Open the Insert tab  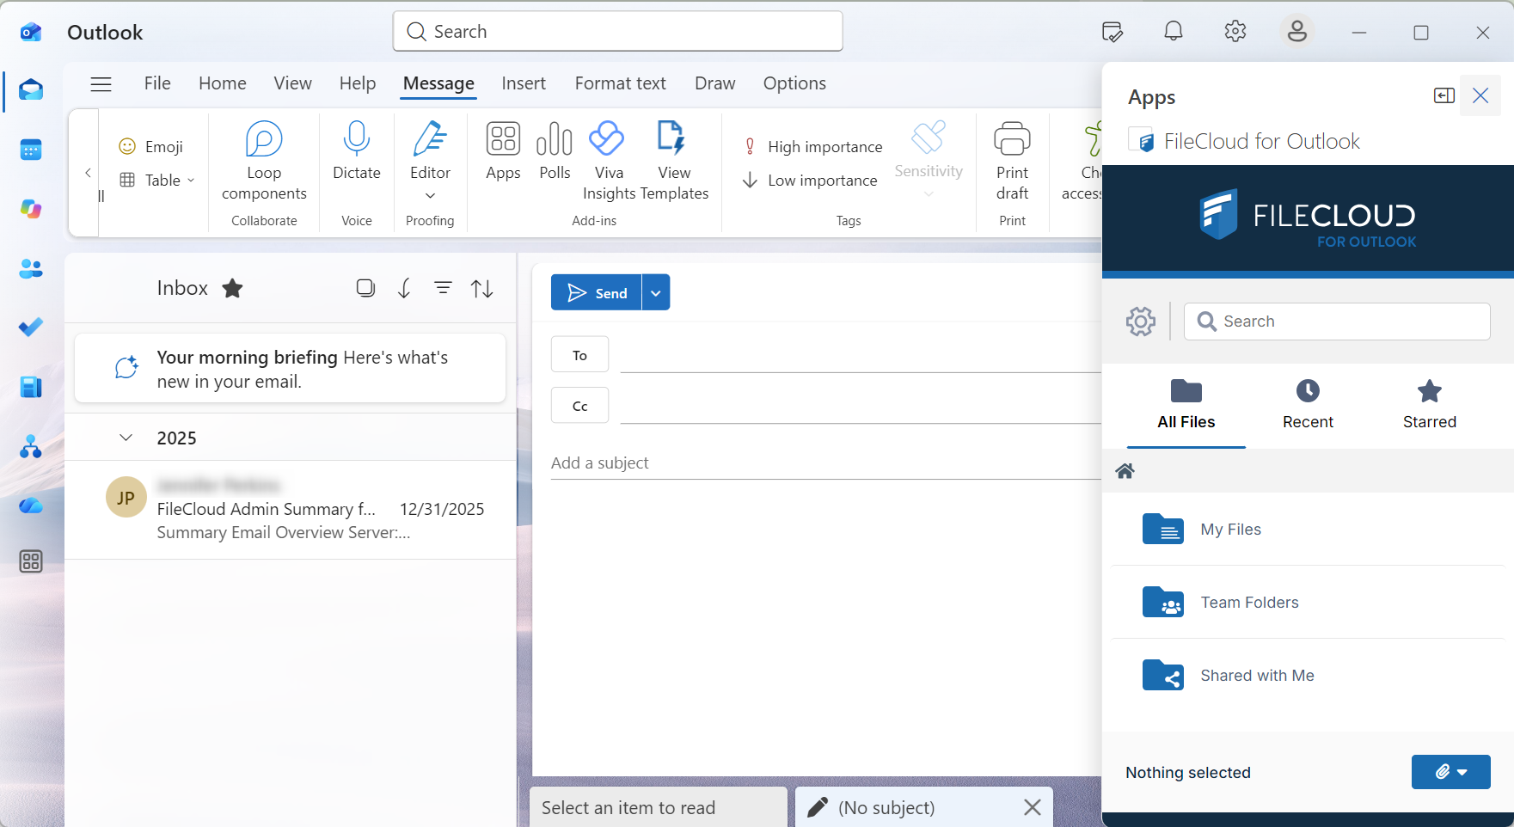point(524,83)
